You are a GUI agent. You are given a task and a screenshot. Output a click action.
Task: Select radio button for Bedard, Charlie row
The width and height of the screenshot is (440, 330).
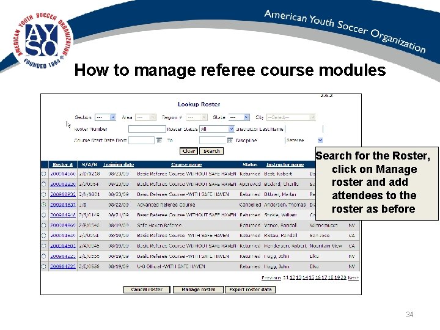(x=44, y=184)
